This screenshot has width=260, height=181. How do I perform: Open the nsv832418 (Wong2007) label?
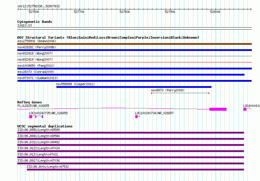35,53
